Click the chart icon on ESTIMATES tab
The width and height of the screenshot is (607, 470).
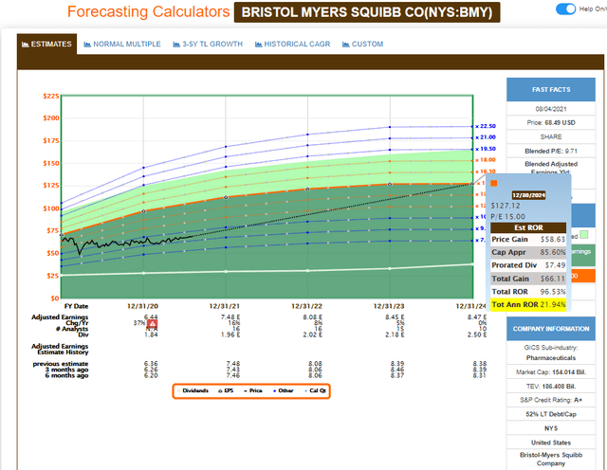pos(26,45)
